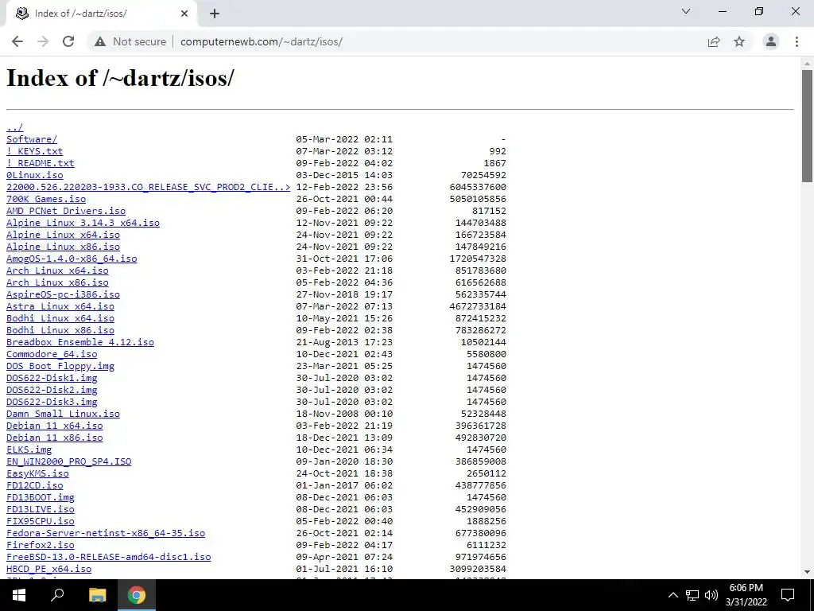The height and width of the screenshot is (611, 814).
Task: Select the Index of /~dartz/isos/ tab
Action: (101, 14)
